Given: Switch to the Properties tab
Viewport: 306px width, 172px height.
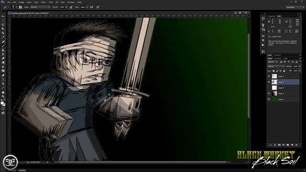Looking at the screenshot, I should tap(271, 16).
